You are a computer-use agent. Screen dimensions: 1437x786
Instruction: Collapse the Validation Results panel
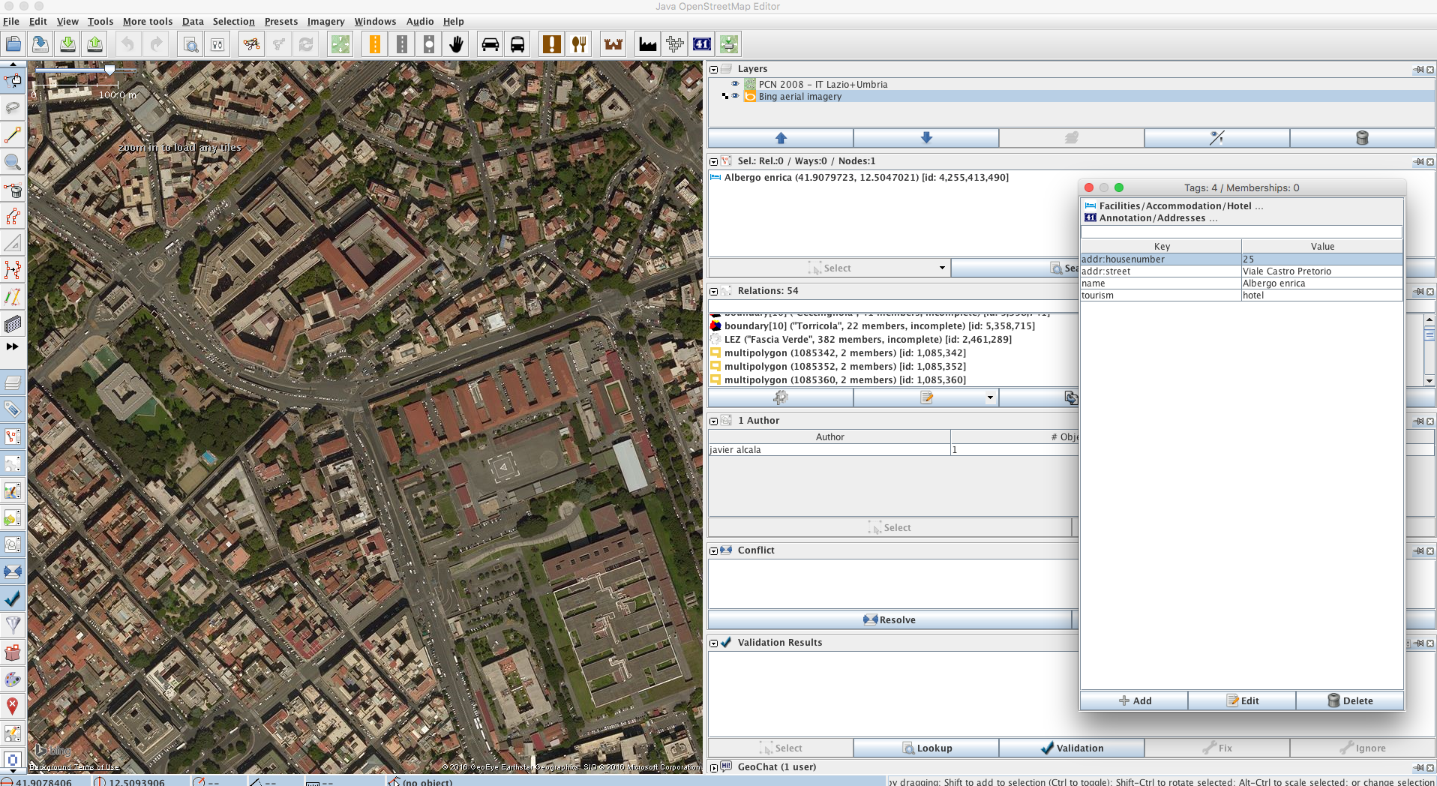714,643
